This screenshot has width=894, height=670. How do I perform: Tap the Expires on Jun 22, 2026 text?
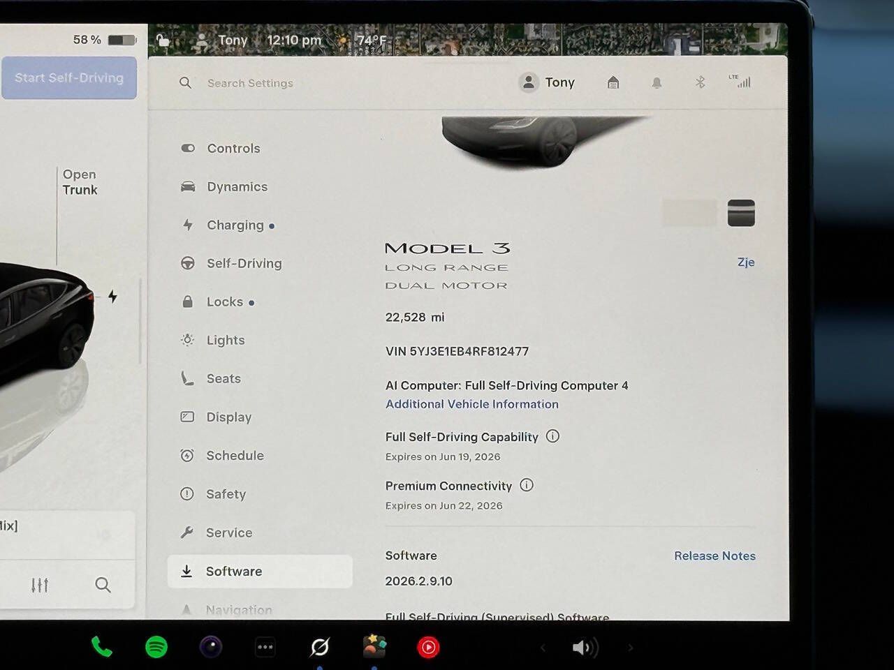[444, 505]
